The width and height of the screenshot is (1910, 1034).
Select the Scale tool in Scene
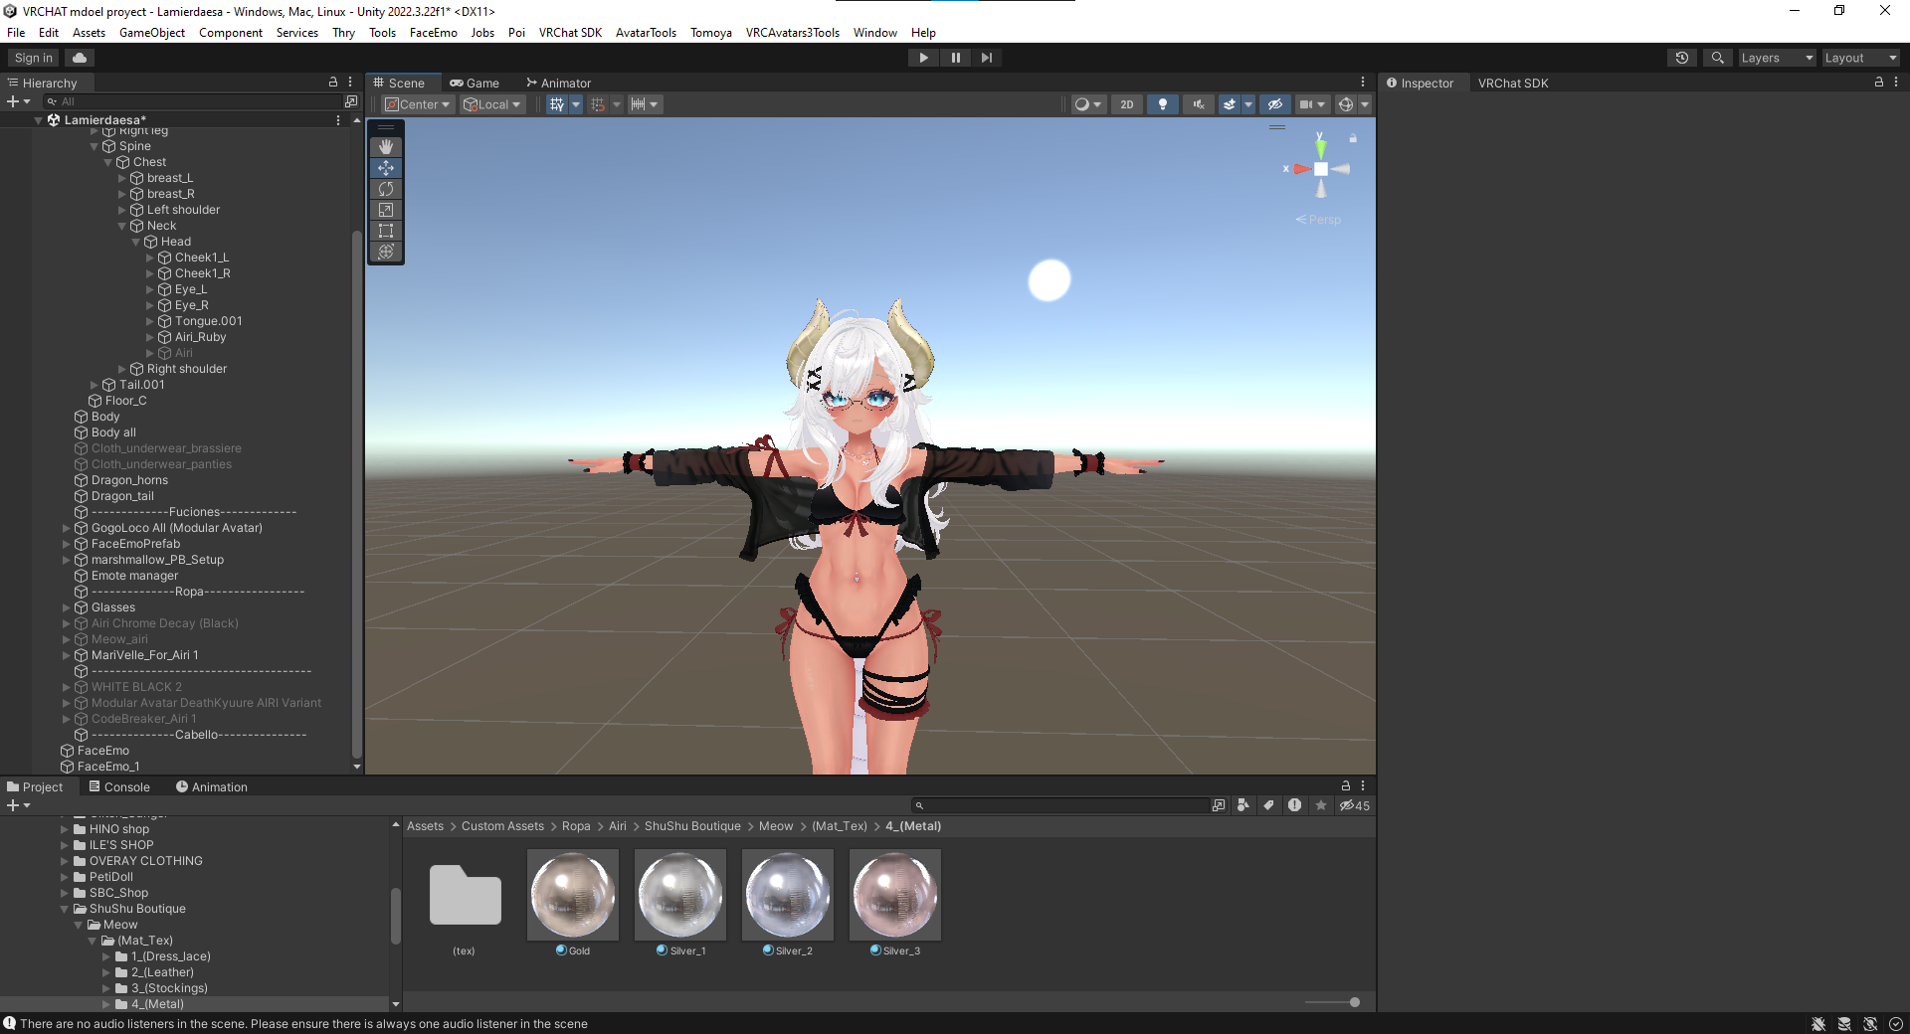point(386,210)
